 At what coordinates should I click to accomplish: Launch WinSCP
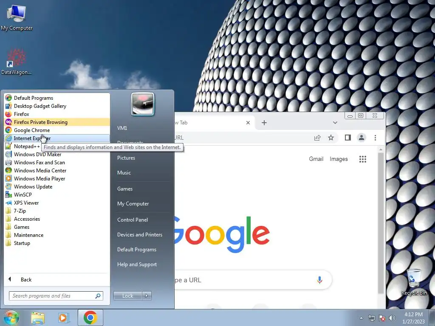(x=57, y=194)
